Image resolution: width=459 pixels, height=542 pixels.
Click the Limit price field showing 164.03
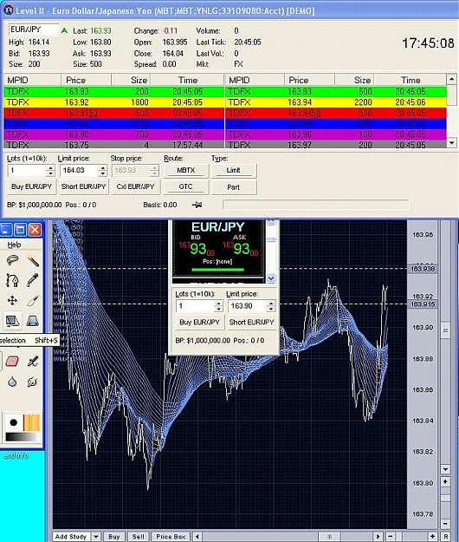click(79, 171)
